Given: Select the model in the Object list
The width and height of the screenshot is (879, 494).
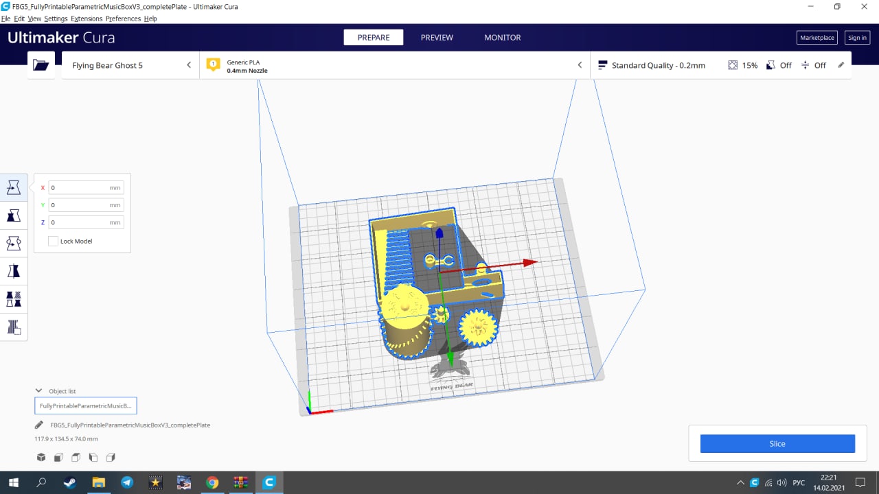Looking at the screenshot, I should coord(86,405).
